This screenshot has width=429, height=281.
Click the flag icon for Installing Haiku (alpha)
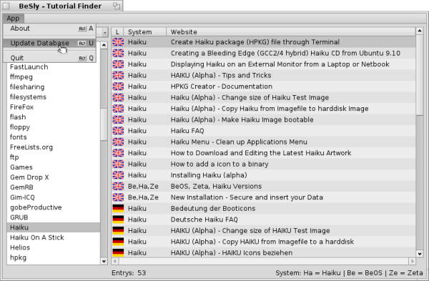118,175
